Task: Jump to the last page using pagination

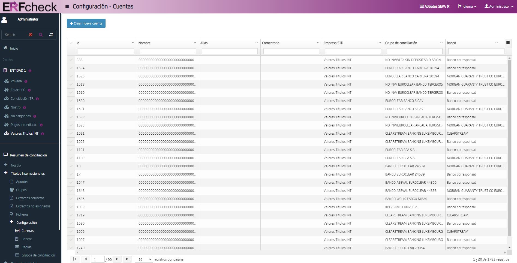Action: tap(127, 259)
